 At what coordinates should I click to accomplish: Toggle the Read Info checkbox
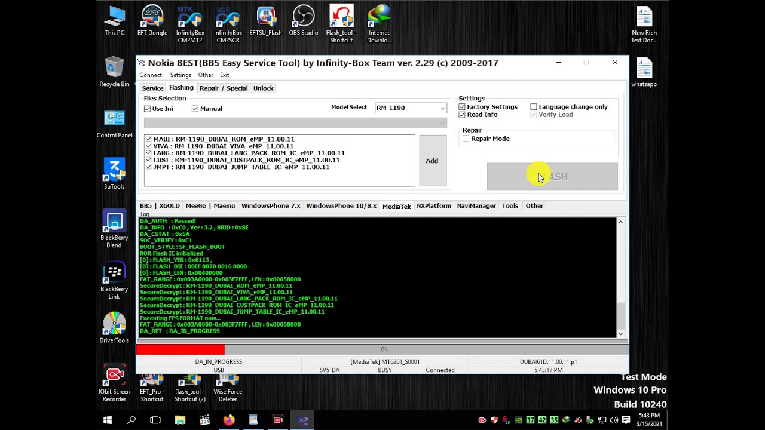point(462,115)
